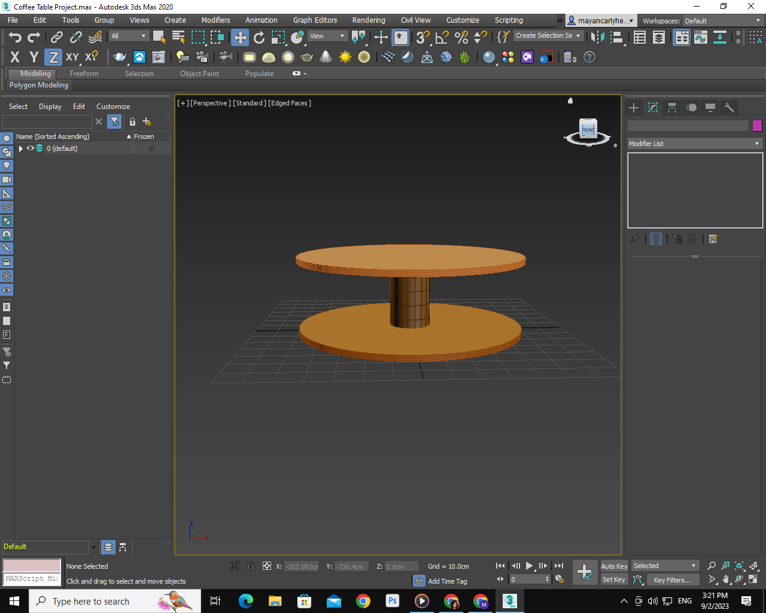
Task: Go to the end frame
Action: click(x=558, y=566)
